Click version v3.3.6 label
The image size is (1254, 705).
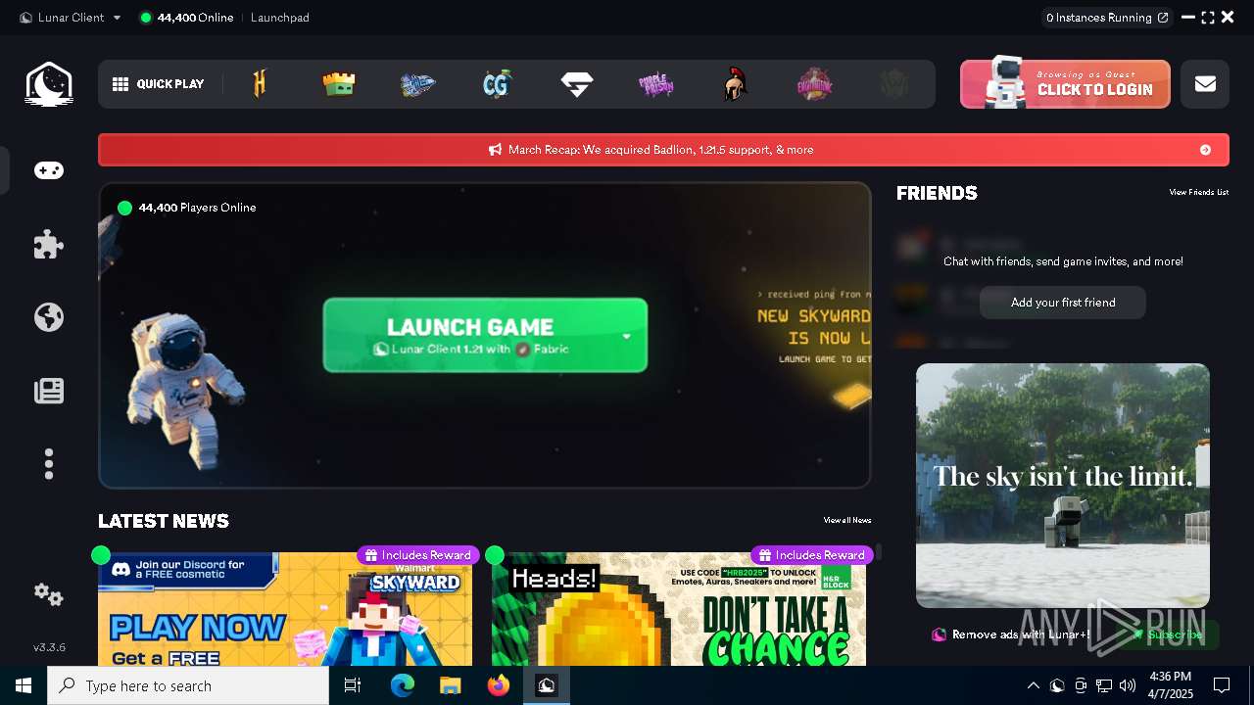pos(49,647)
